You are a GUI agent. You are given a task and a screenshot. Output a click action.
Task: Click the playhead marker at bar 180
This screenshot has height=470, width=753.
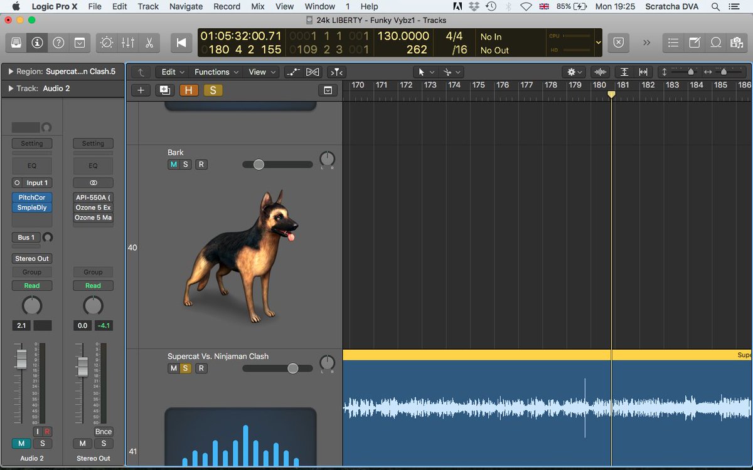pos(611,94)
